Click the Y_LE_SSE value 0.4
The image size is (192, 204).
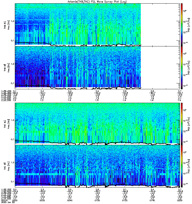click(15, 98)
